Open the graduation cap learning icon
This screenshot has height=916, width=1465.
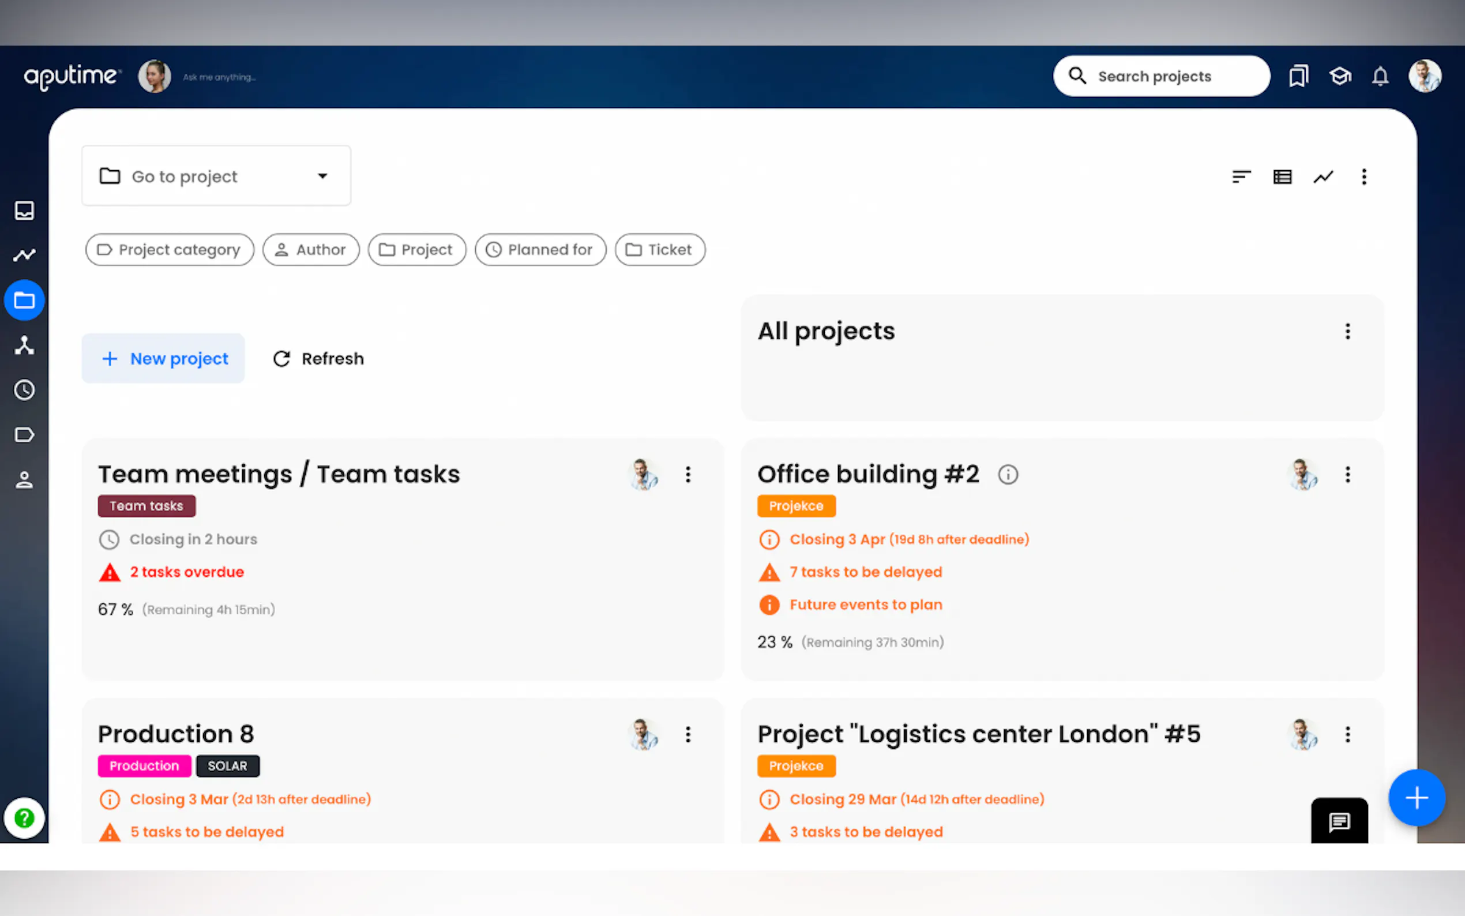coord(1340,76)
